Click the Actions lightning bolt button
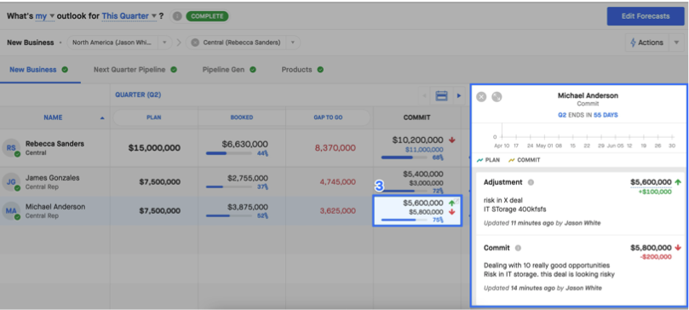 tap(646, 43)
